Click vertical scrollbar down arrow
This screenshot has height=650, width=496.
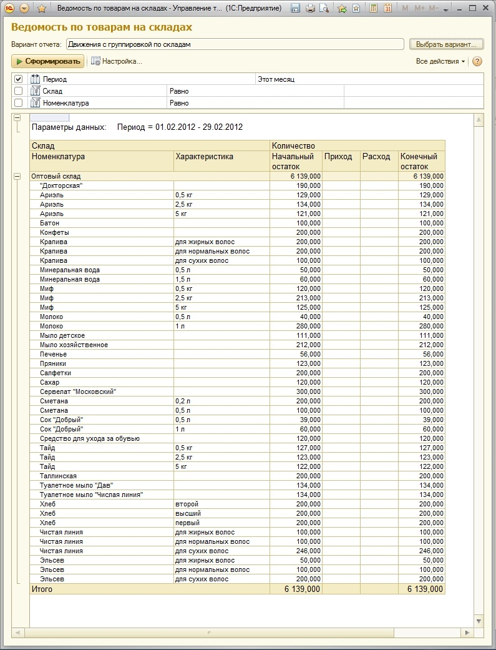(479, 621)
